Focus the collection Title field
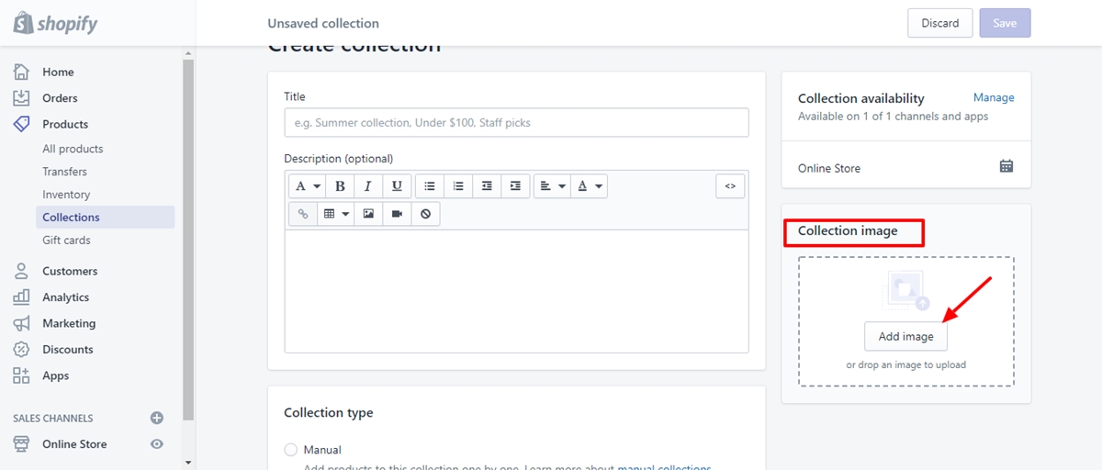Image resolution: width=1102 pixels, height=470 pixels. click(516, 122)
